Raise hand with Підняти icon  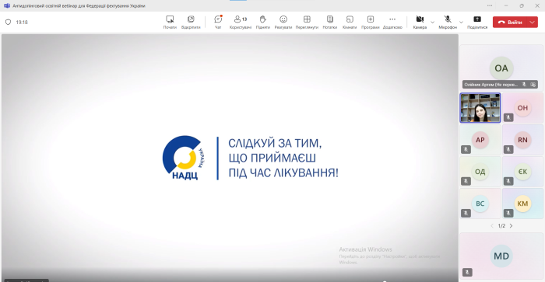click(x=263, y=23)
